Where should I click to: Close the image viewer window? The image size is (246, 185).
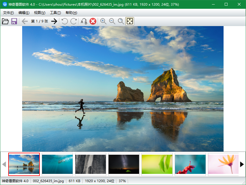pyautogui.click(x=239, y=4)
